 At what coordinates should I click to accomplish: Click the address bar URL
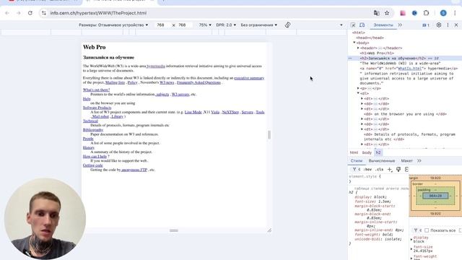[98, 13]
